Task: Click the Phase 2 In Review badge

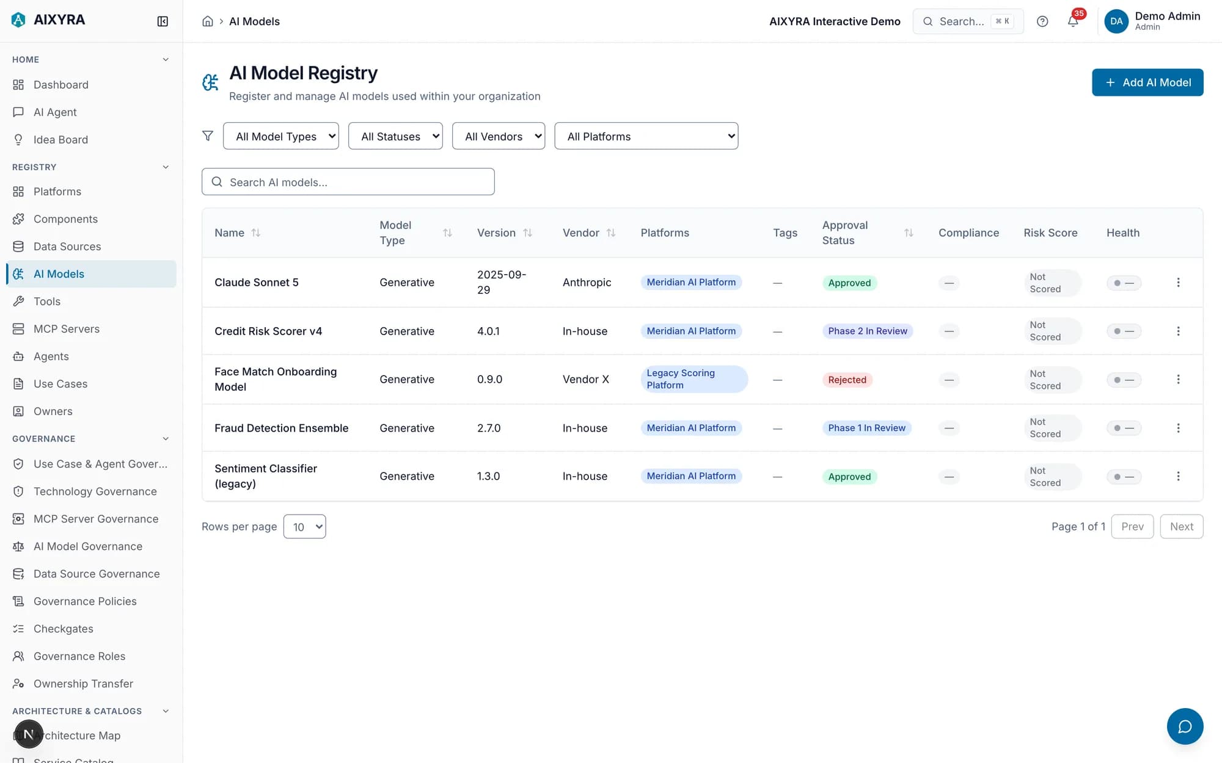Action: (x=868, y=331)
